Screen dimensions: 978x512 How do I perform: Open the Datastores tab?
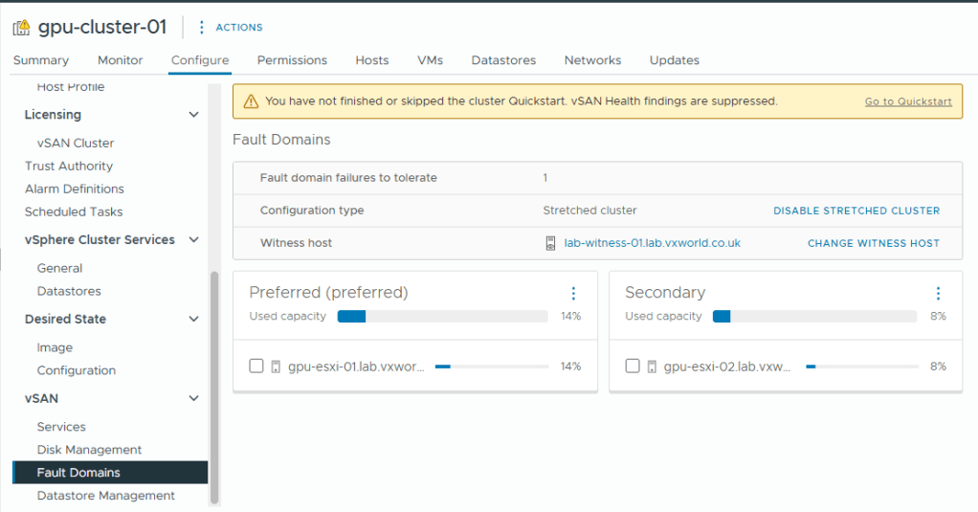[x=503, y=60]
